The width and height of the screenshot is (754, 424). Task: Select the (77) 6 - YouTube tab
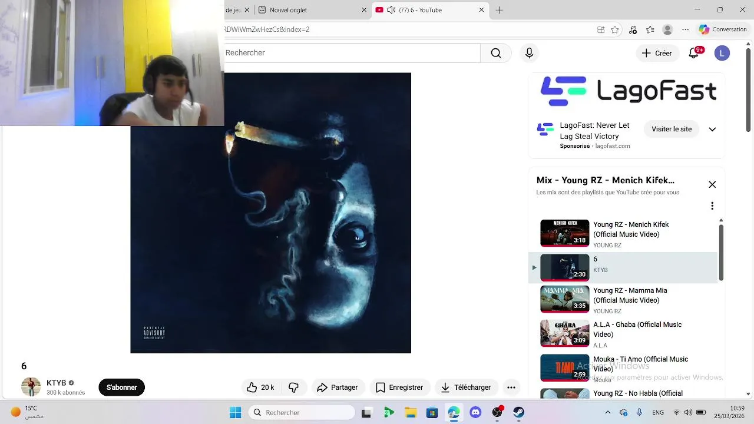coord(430,10)
